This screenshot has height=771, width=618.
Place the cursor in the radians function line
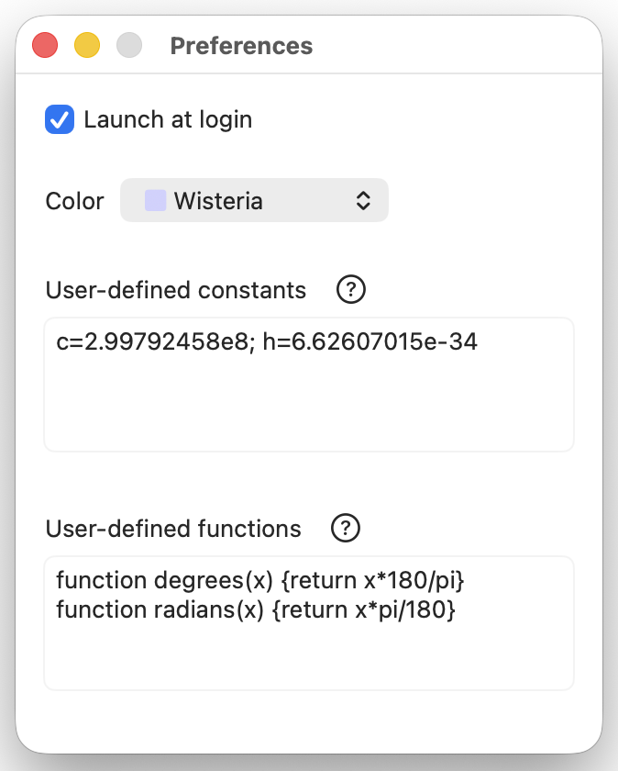pyautogui.click(x=255, y=609)
